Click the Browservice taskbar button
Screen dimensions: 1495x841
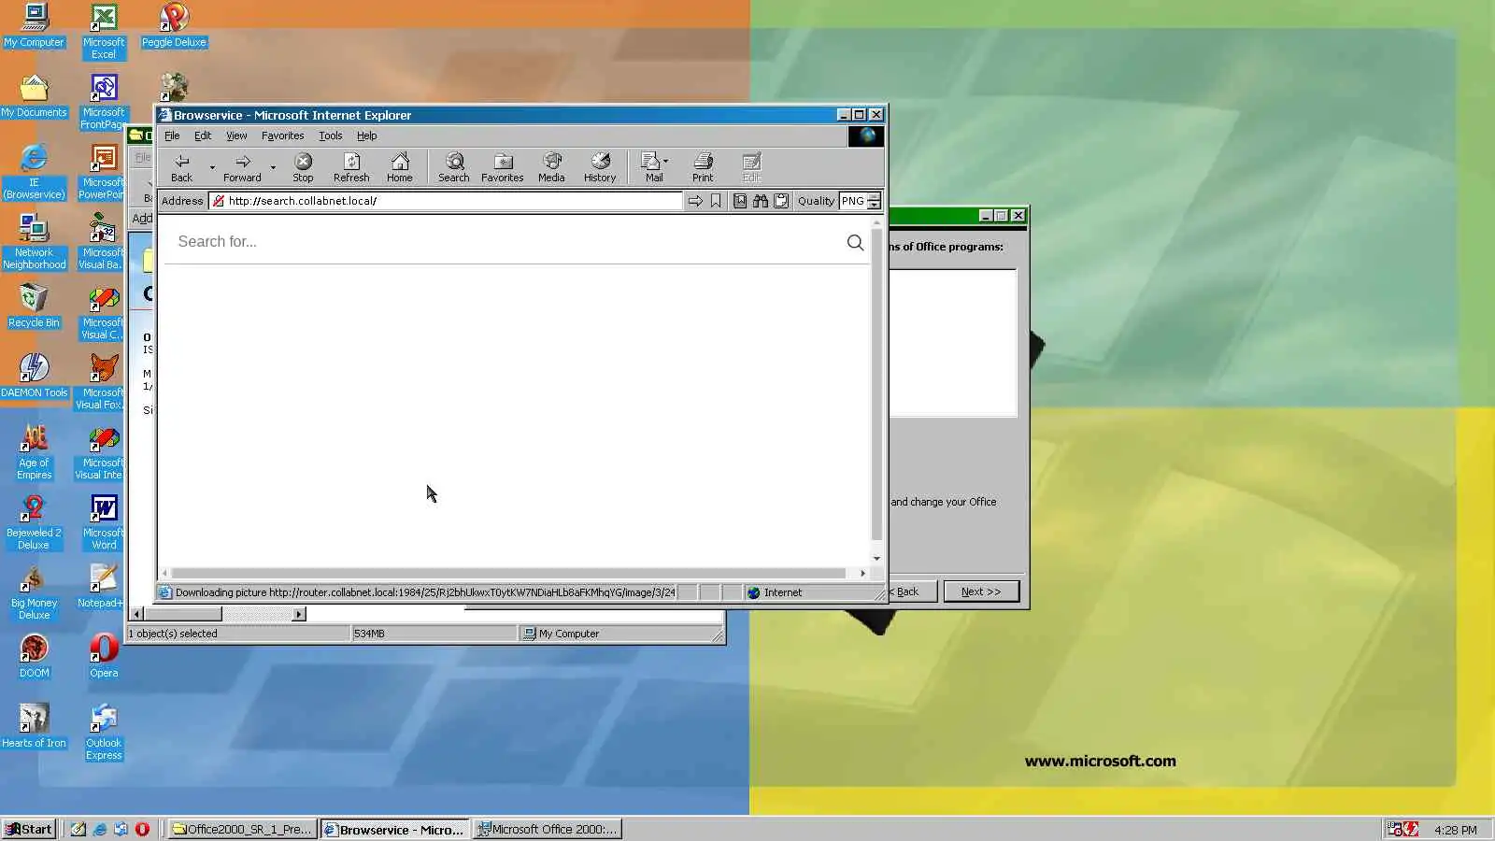click(x=394, y=829)
